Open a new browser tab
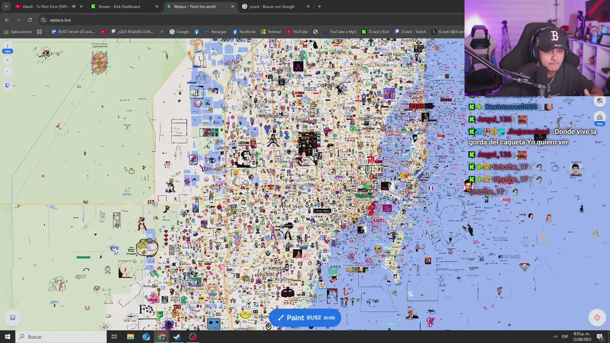Viewport: 610px width, 343px height. (x=319, y=7)
